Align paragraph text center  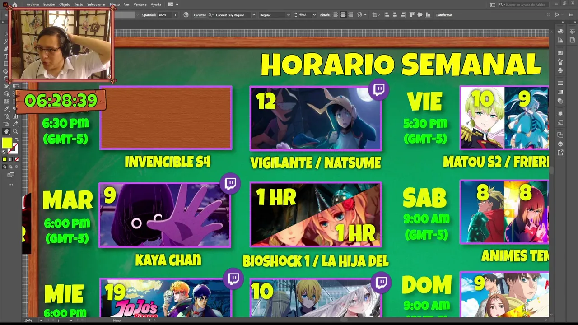pyautogui.click(x=343, y=15)
